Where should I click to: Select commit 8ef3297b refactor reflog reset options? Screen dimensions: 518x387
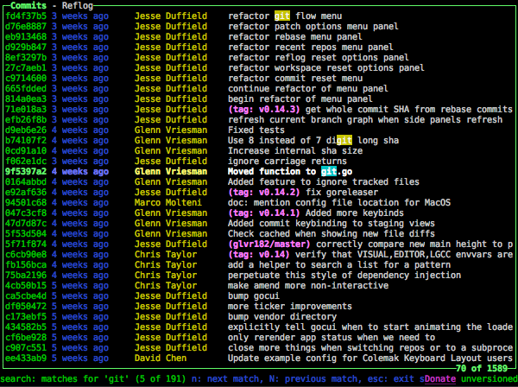point(259,57)
